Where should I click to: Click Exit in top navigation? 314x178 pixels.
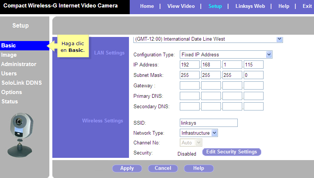point(307,6)
